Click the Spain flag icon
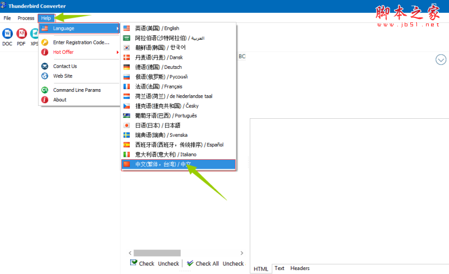This screenshot has height=274, width=449. (127, 145)
